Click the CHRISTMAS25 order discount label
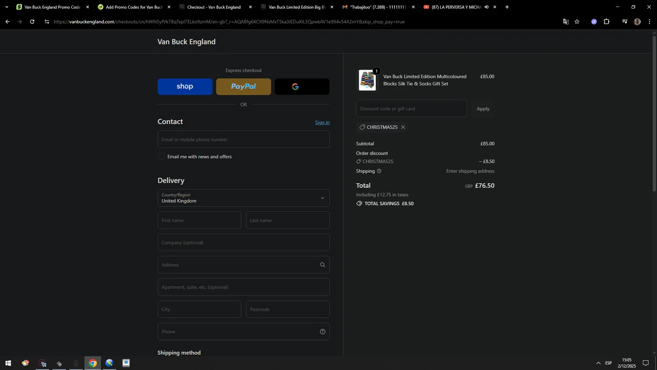657x370 pixels. point(378,161)
